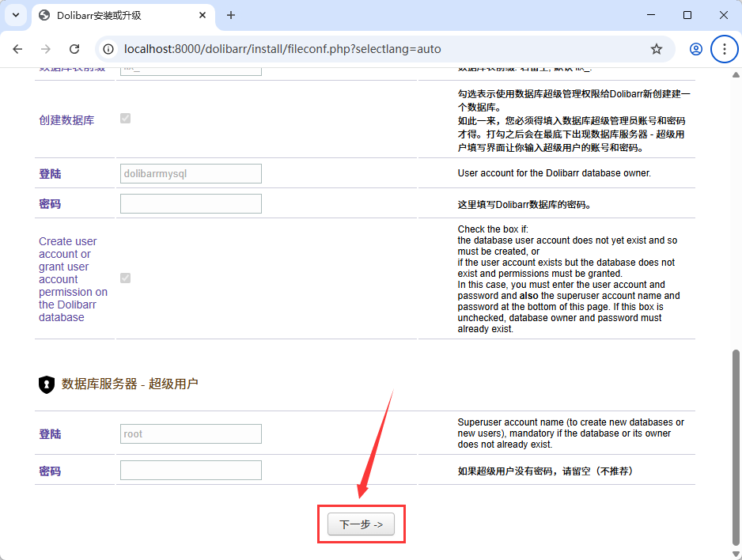The height and width of the screenshot is (560, 742).
Task: Click the vertical scrollbar thumb
Action: (x=736, y=448)
